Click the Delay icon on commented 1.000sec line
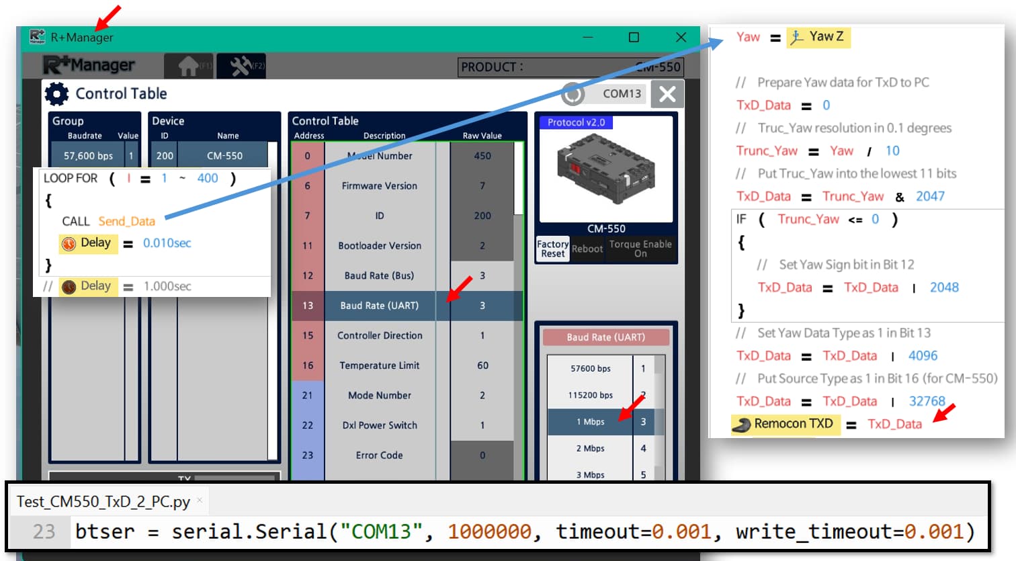The image size is (1016, 561). (69, 287)
